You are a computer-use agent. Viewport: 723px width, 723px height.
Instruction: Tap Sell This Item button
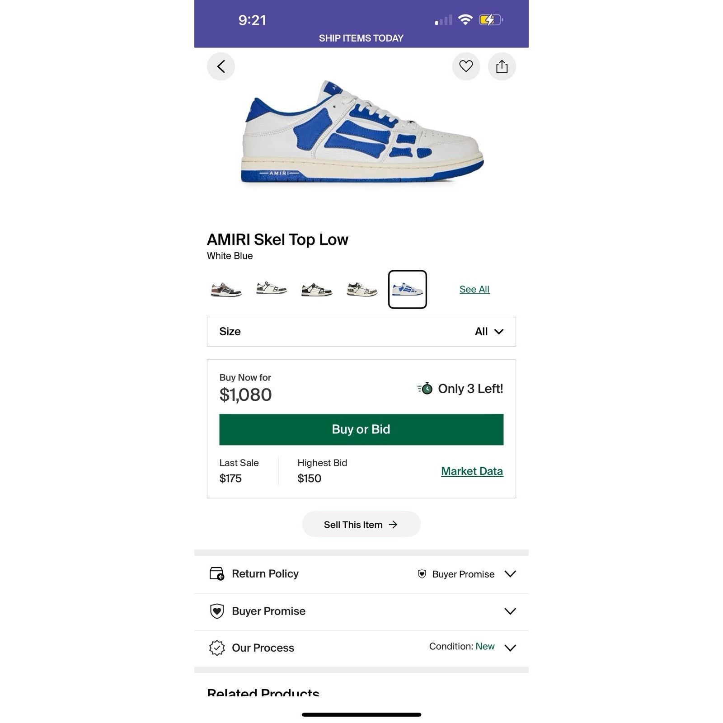tap(361, 524)
